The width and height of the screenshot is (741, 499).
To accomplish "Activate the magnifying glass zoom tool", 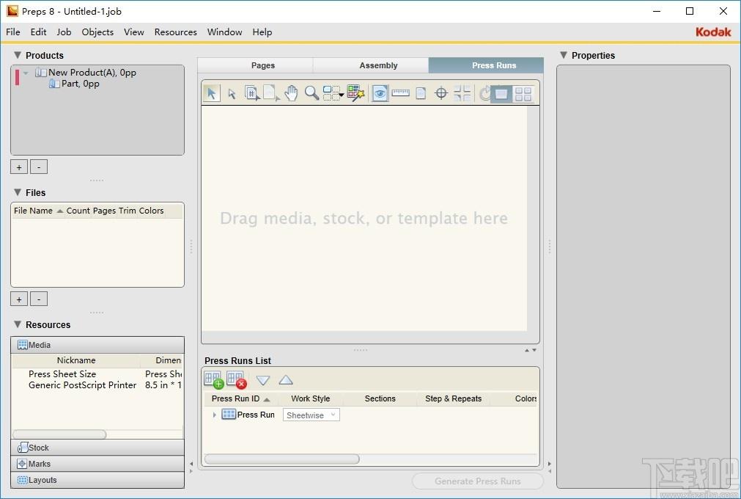I will (311, 93).
